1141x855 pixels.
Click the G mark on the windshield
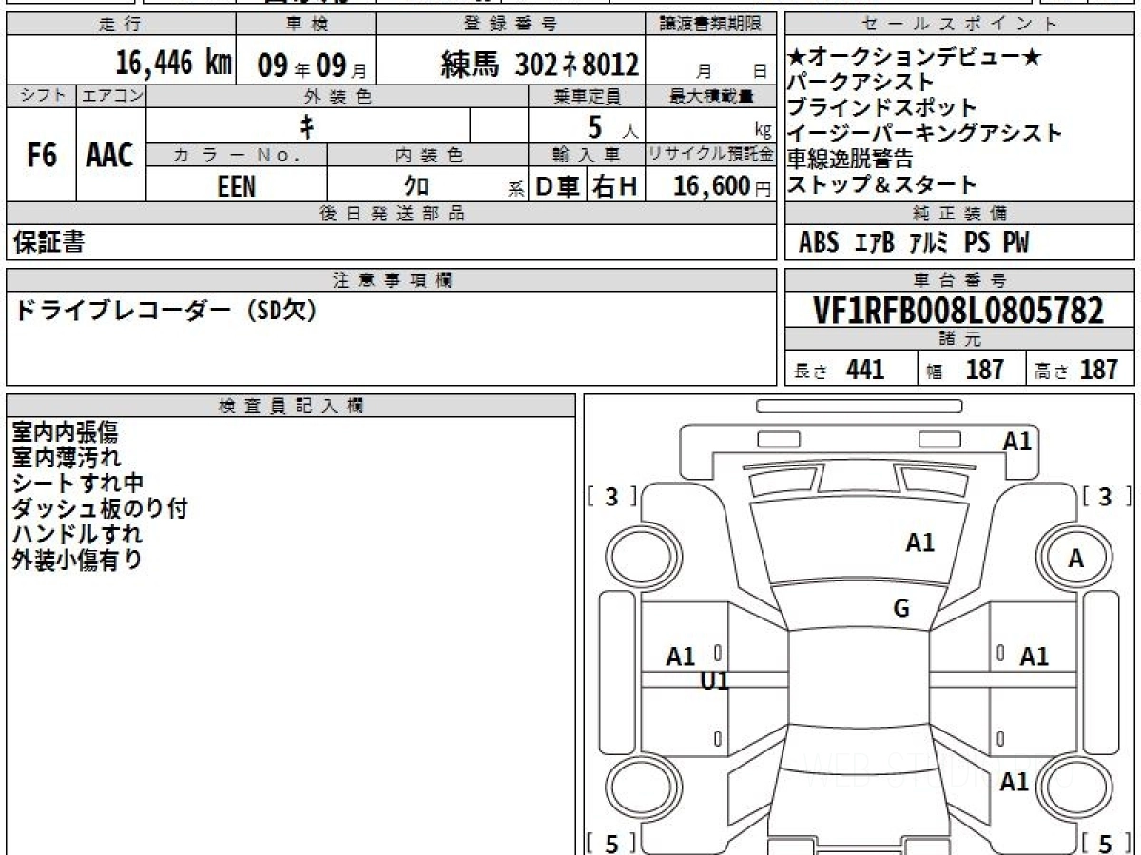click(901, 609)
